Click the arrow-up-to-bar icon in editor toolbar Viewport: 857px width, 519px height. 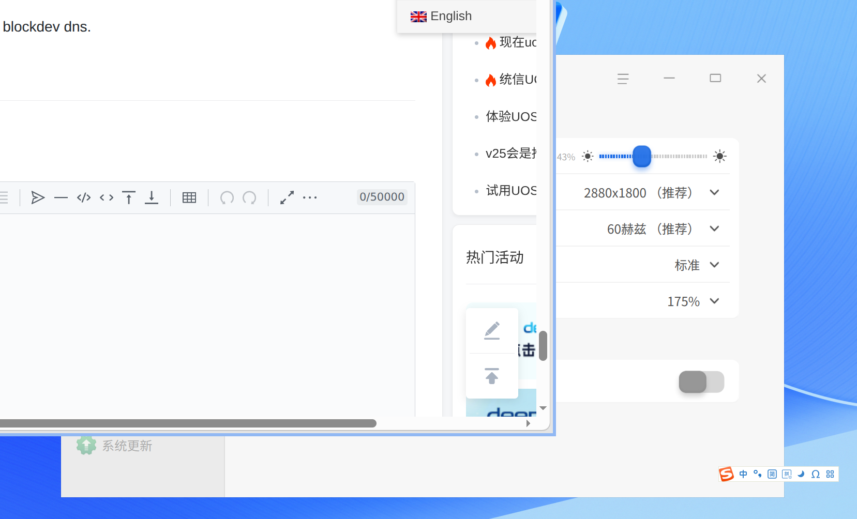129,197
